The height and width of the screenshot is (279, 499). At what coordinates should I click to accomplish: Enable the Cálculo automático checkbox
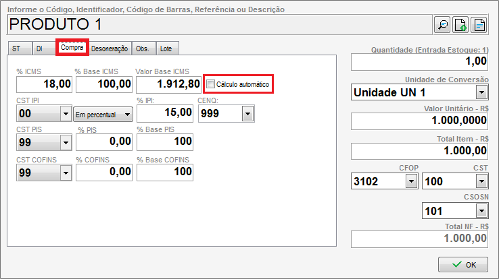[210, 84]
